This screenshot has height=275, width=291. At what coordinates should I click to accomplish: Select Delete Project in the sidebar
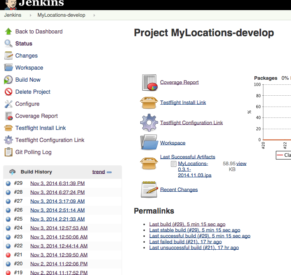click(x=33, y=92)
